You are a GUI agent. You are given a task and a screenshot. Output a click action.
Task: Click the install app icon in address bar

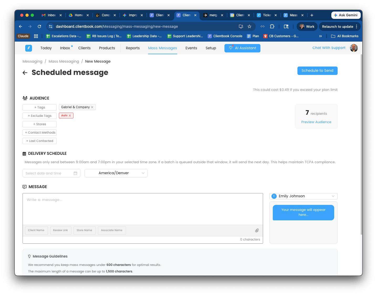(x=241, y=26)
